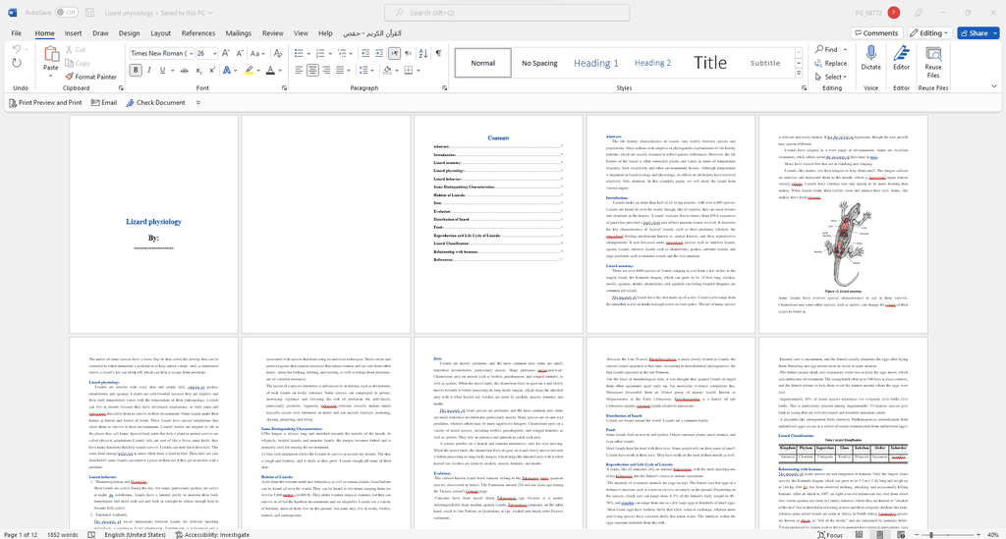Apply the font color swatch
Screen dimensions: 1006x539
[x=270, y=70]
